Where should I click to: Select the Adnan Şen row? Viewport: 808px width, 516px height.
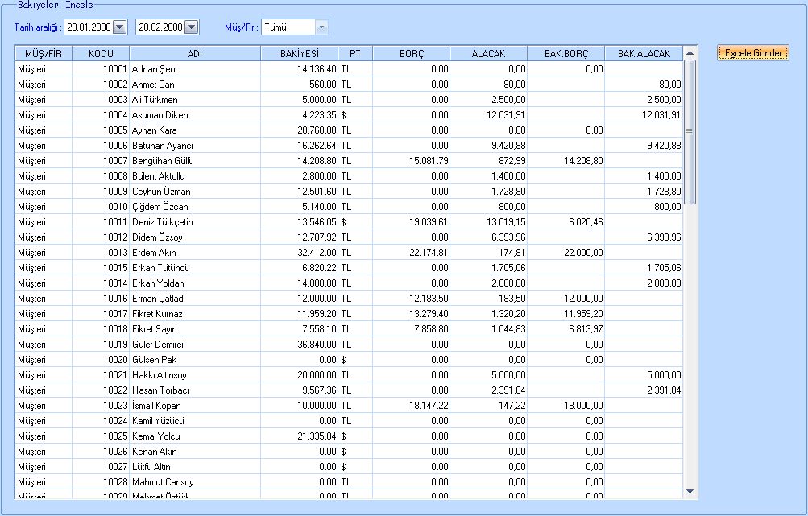pyautogui.click(x=349, y=69)
